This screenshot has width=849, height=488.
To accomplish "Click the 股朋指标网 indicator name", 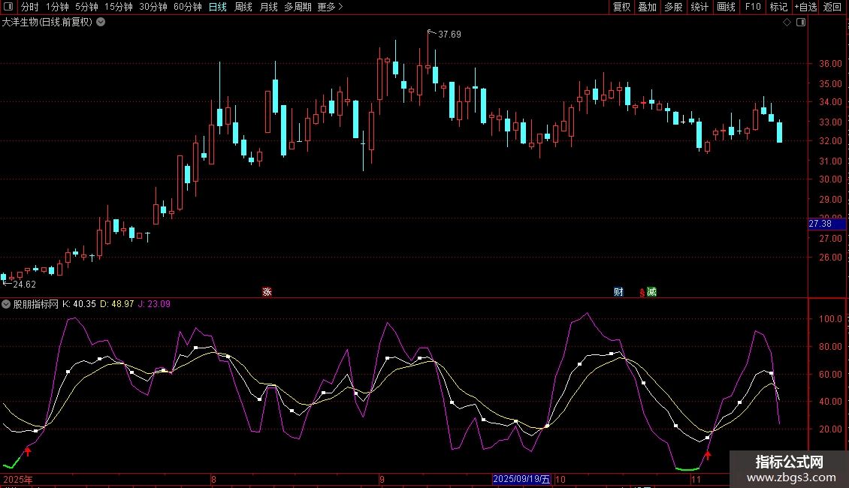I will click(36, 304).
